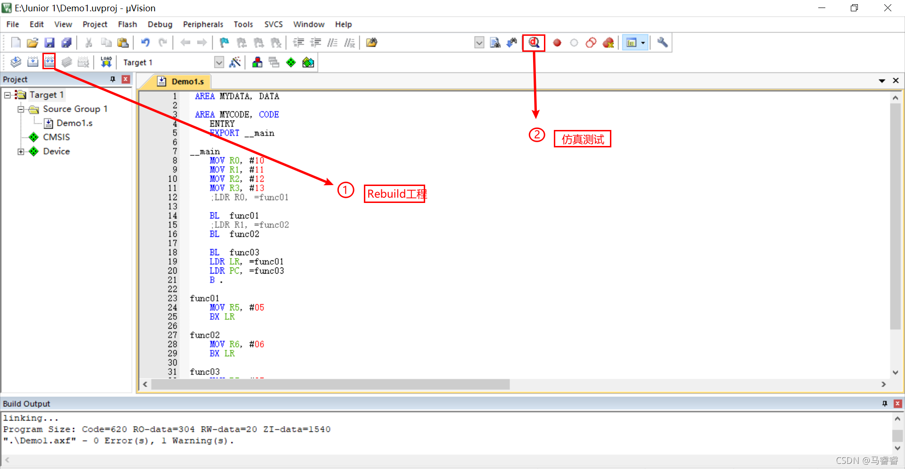This screenshot has height=469, width=905.
Task: Click editor scroll down arrow
Action: pyautogui.click(x=895, y=372)
